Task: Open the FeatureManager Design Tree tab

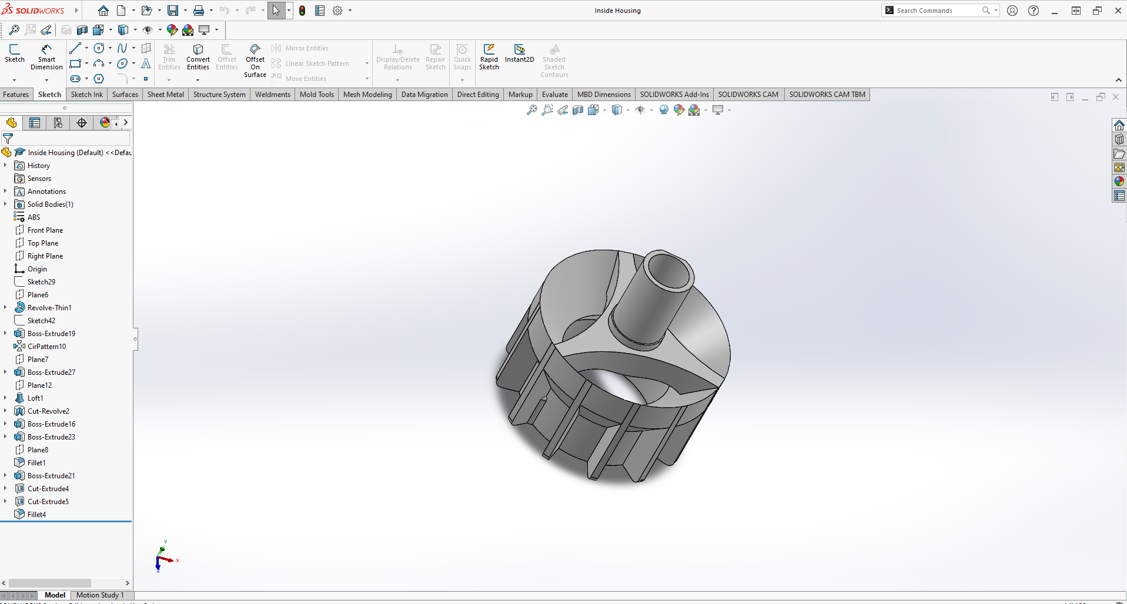Action: 12,123
